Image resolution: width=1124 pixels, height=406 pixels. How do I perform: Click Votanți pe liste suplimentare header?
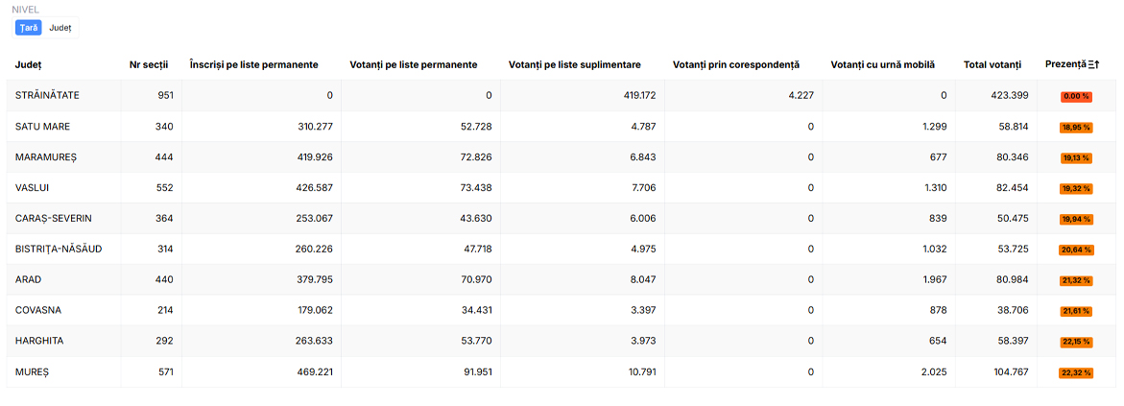[x=574, y=64]
